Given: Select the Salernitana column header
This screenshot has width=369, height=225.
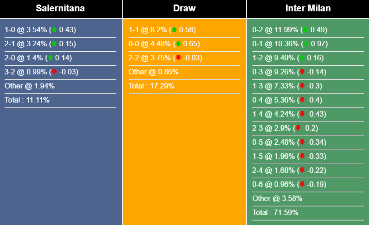Looking at the screenshot, I should [60, 9].
